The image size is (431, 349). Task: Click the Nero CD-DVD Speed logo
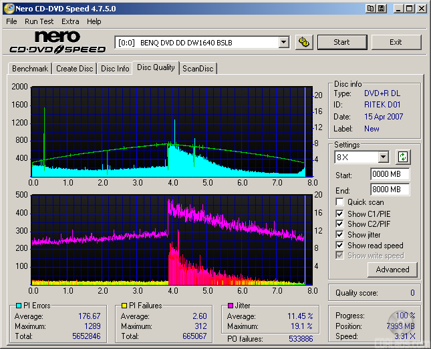coord(57,42)
